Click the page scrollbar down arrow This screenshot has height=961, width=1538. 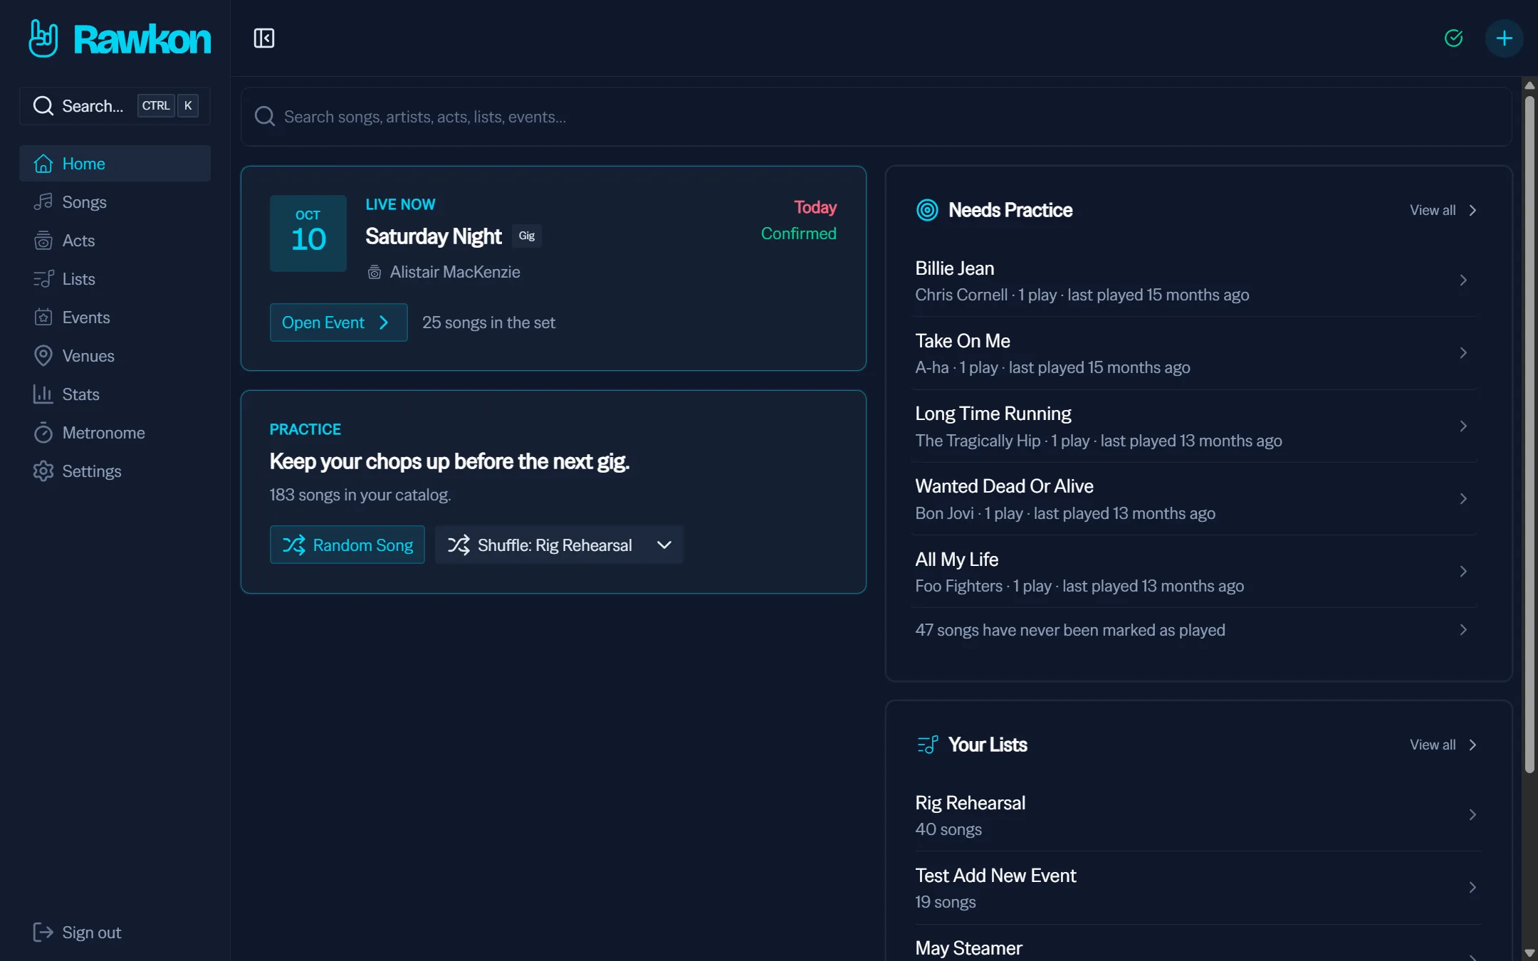click(x=1529, y=952)
